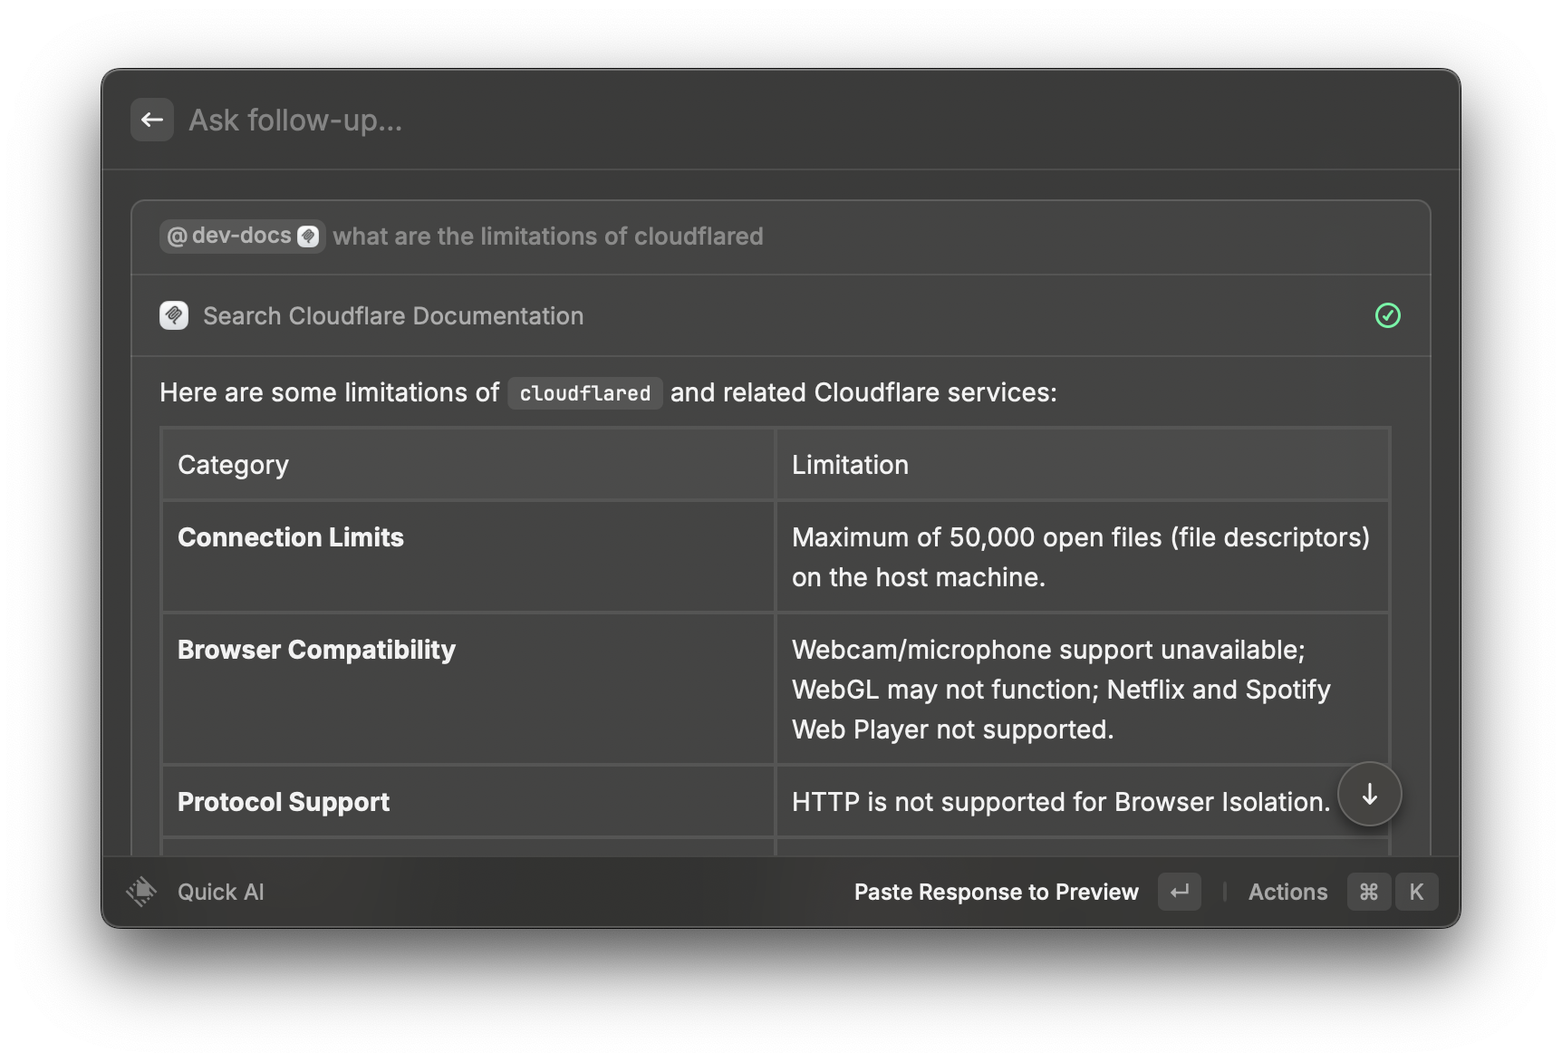Click the green completed checkmark icon

click(1387, 315)
